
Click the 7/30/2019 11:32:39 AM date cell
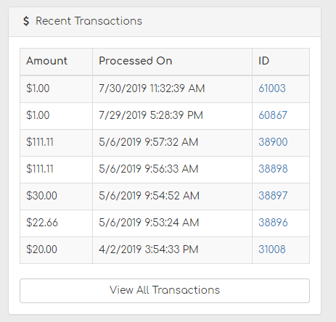coord(172,89)
